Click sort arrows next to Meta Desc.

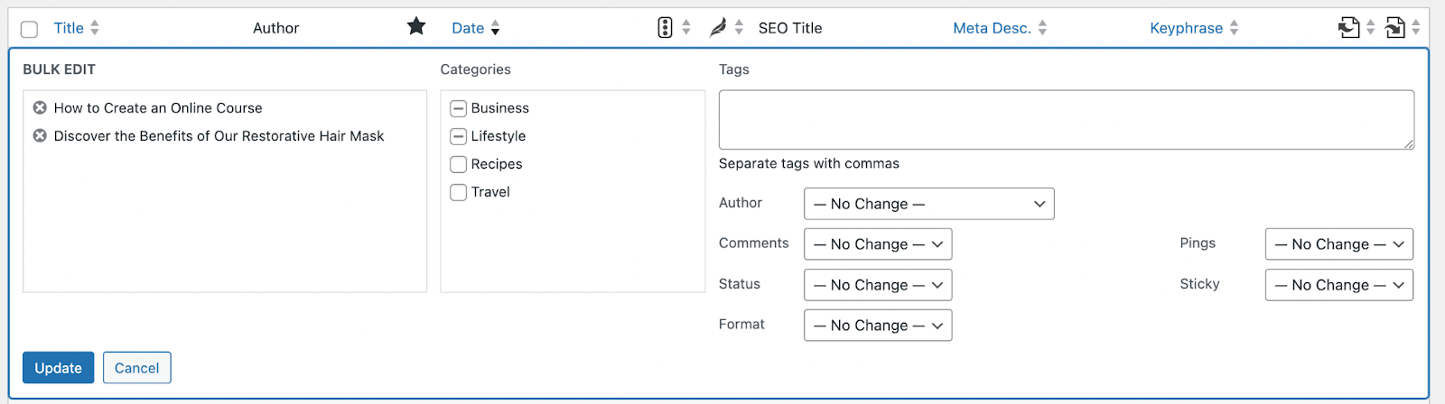1042,28
